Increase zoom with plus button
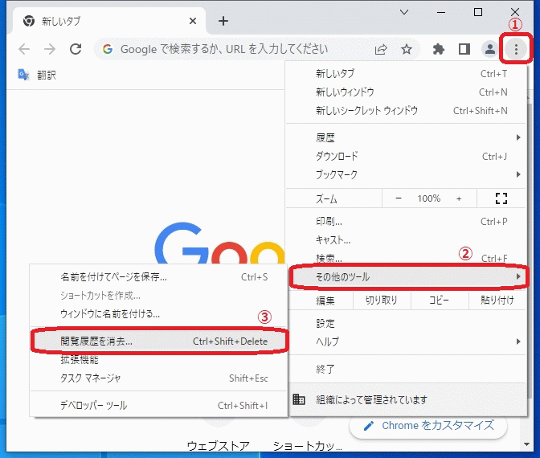This screenshot has width=540, height=458. click(x=459, y=198)
